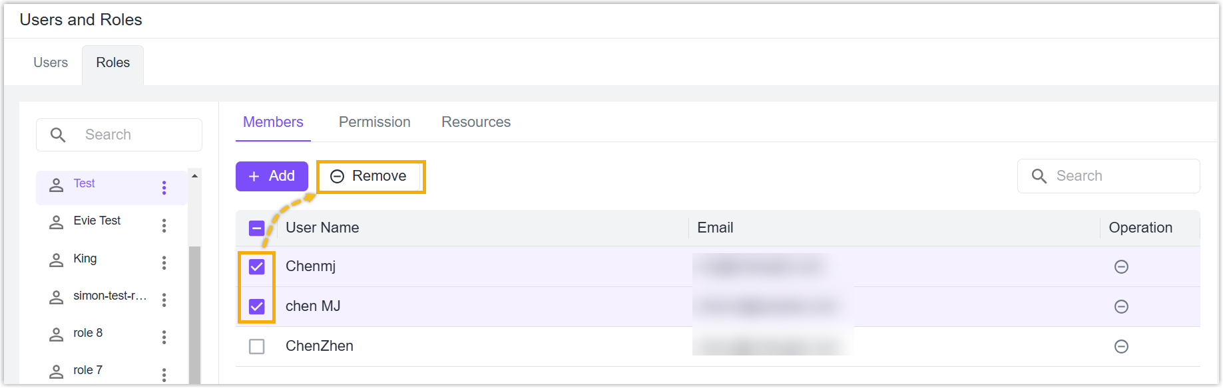Click remove icon in ChenZhen row
The width and height of the screenshot is (1223, 388).
[x=1121, y=346]
